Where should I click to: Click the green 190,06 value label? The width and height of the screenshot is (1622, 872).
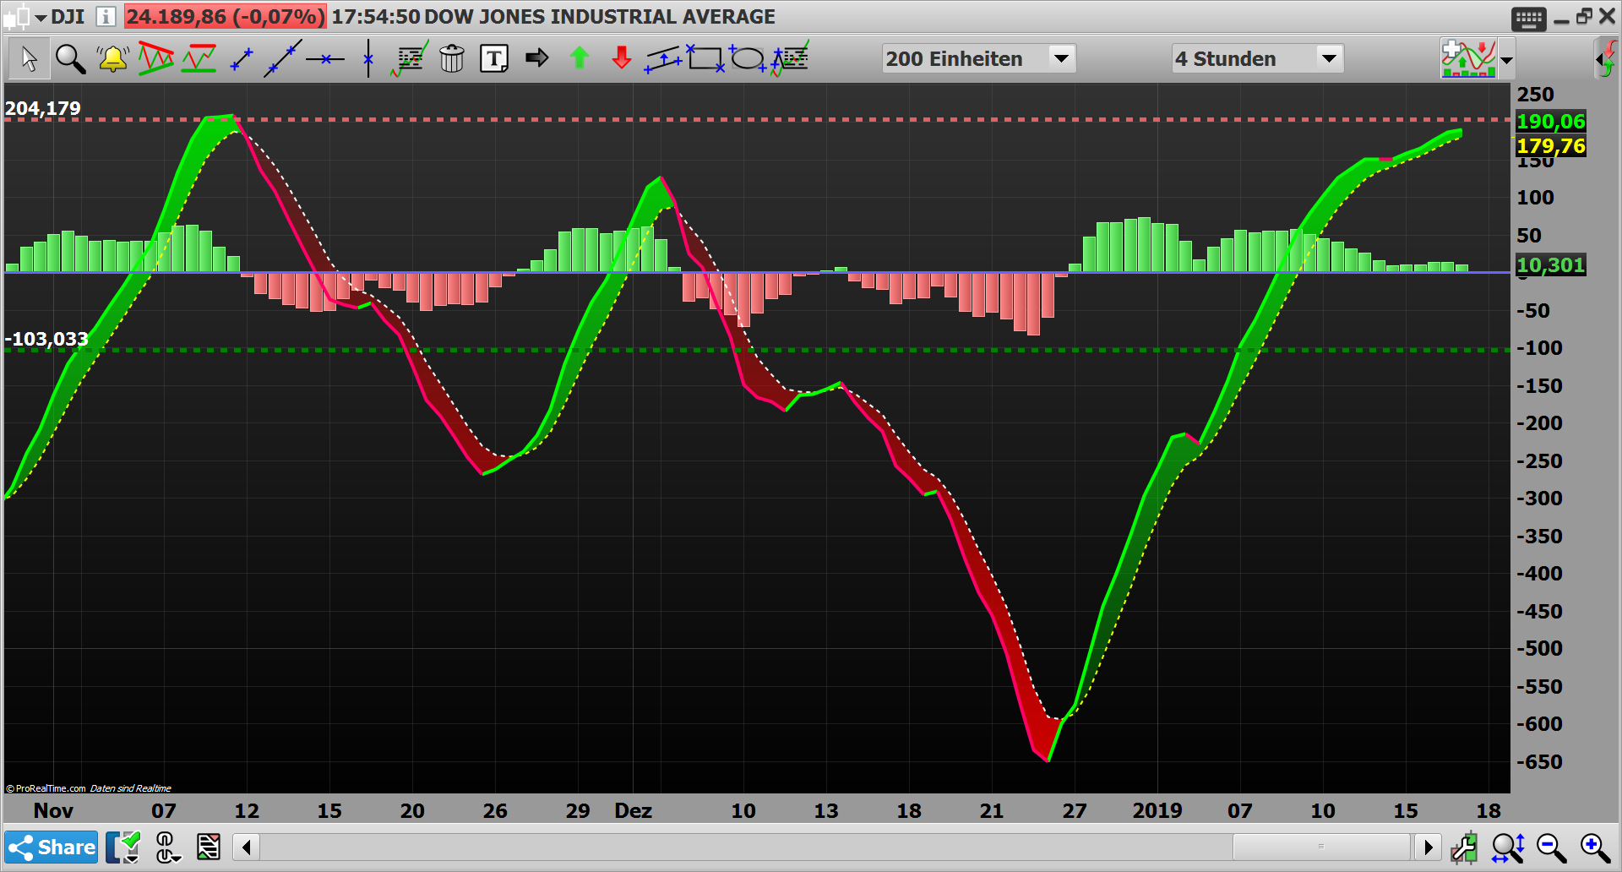point(1551,122)
